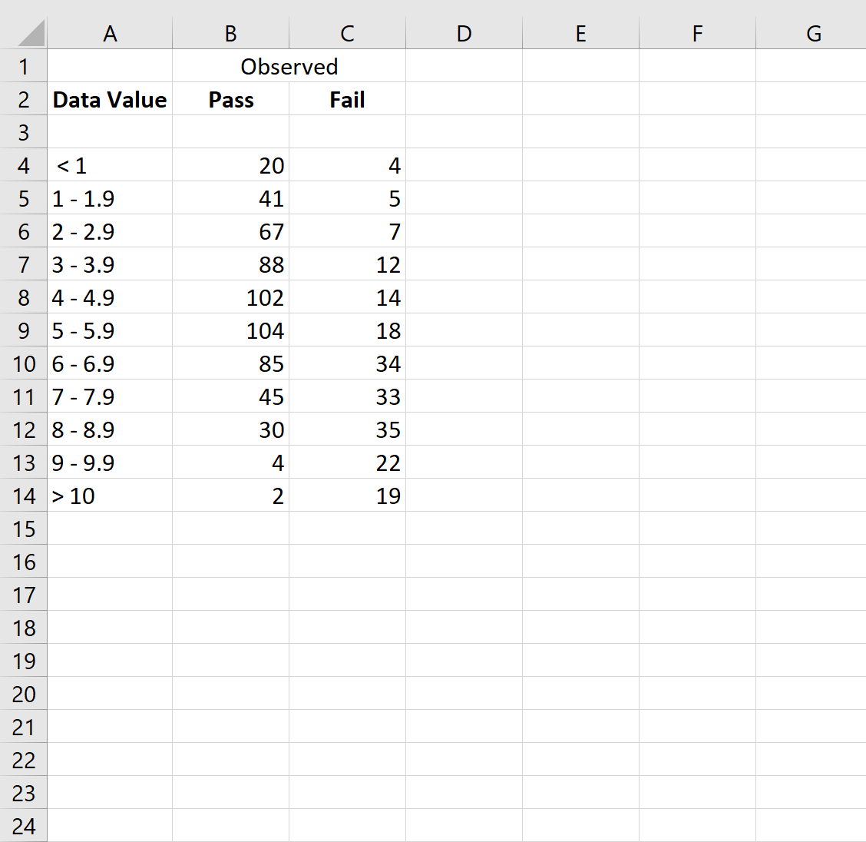Click Pass value 41

point(231,198)
